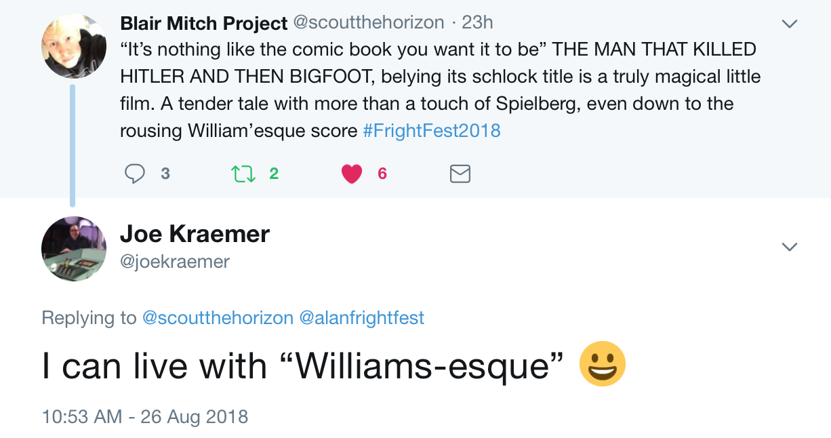The width and height of the screenshot is (831, 438).
Task: Click the reply speech bubble icon
Action: (135, 174)
